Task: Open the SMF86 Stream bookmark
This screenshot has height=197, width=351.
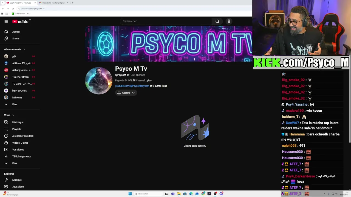Action: pyautogui.click(x=21, y=13)
